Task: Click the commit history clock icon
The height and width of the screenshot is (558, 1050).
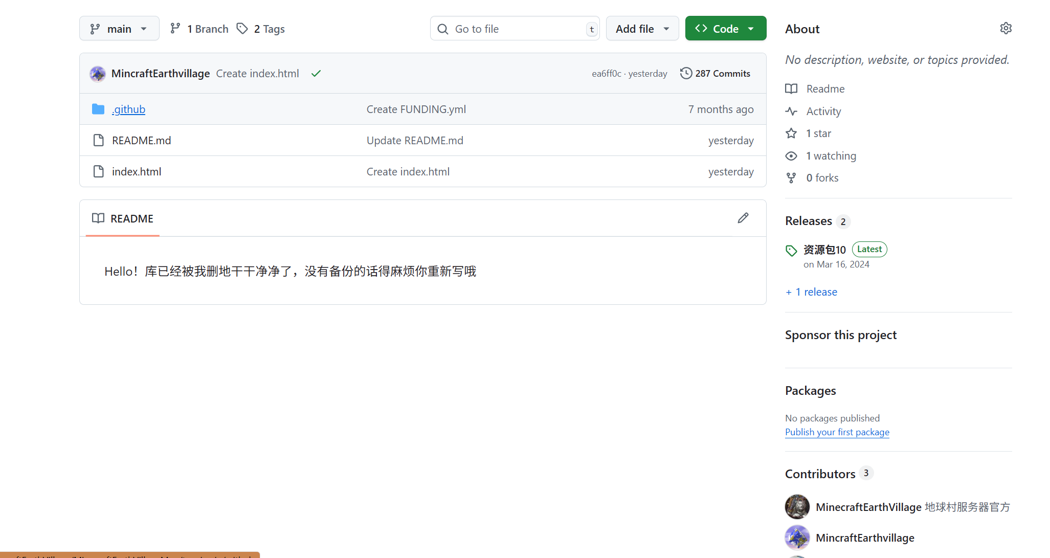Action: pos(686,74)
